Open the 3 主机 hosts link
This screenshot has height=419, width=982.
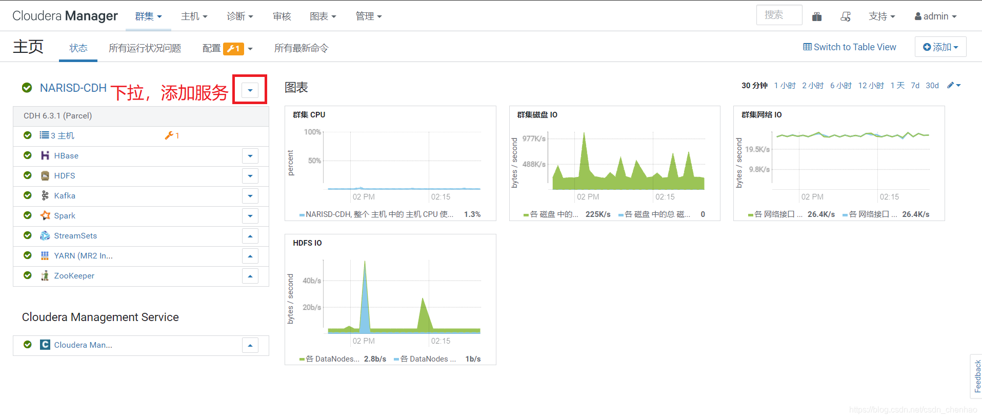pos(63,135)
